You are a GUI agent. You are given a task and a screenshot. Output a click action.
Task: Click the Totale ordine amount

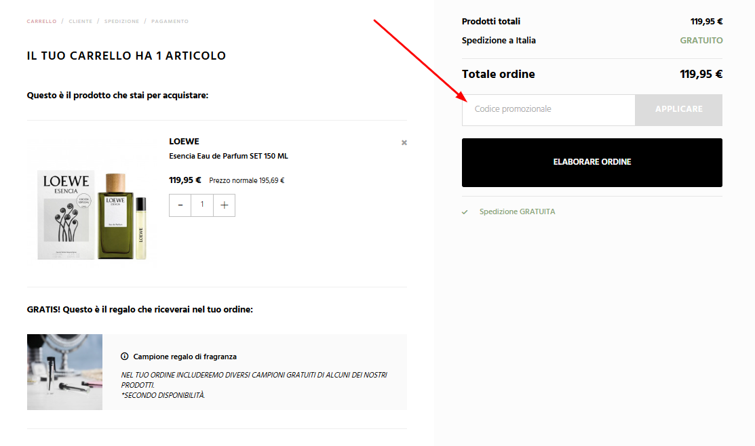click(701, 74)
